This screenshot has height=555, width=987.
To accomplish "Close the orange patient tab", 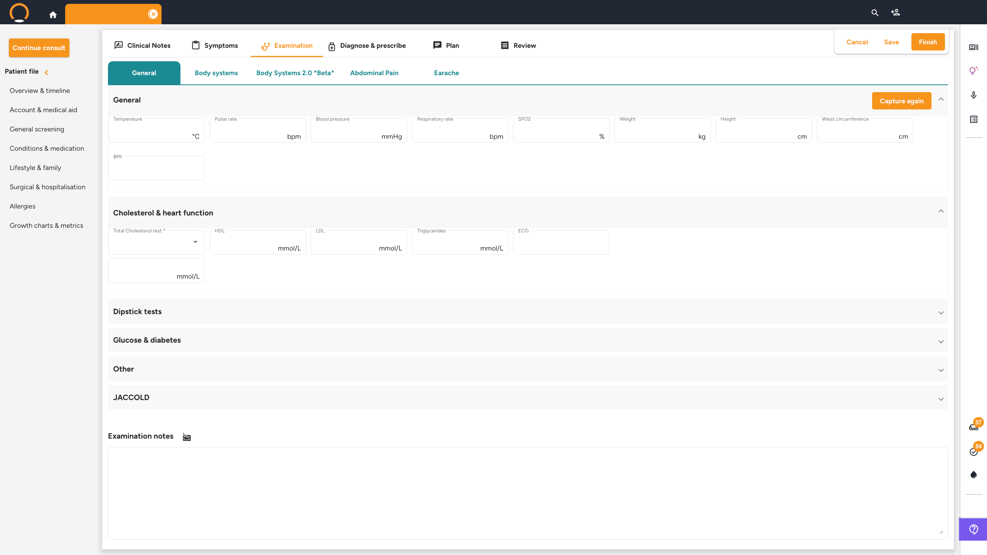I will click(153, 14).
